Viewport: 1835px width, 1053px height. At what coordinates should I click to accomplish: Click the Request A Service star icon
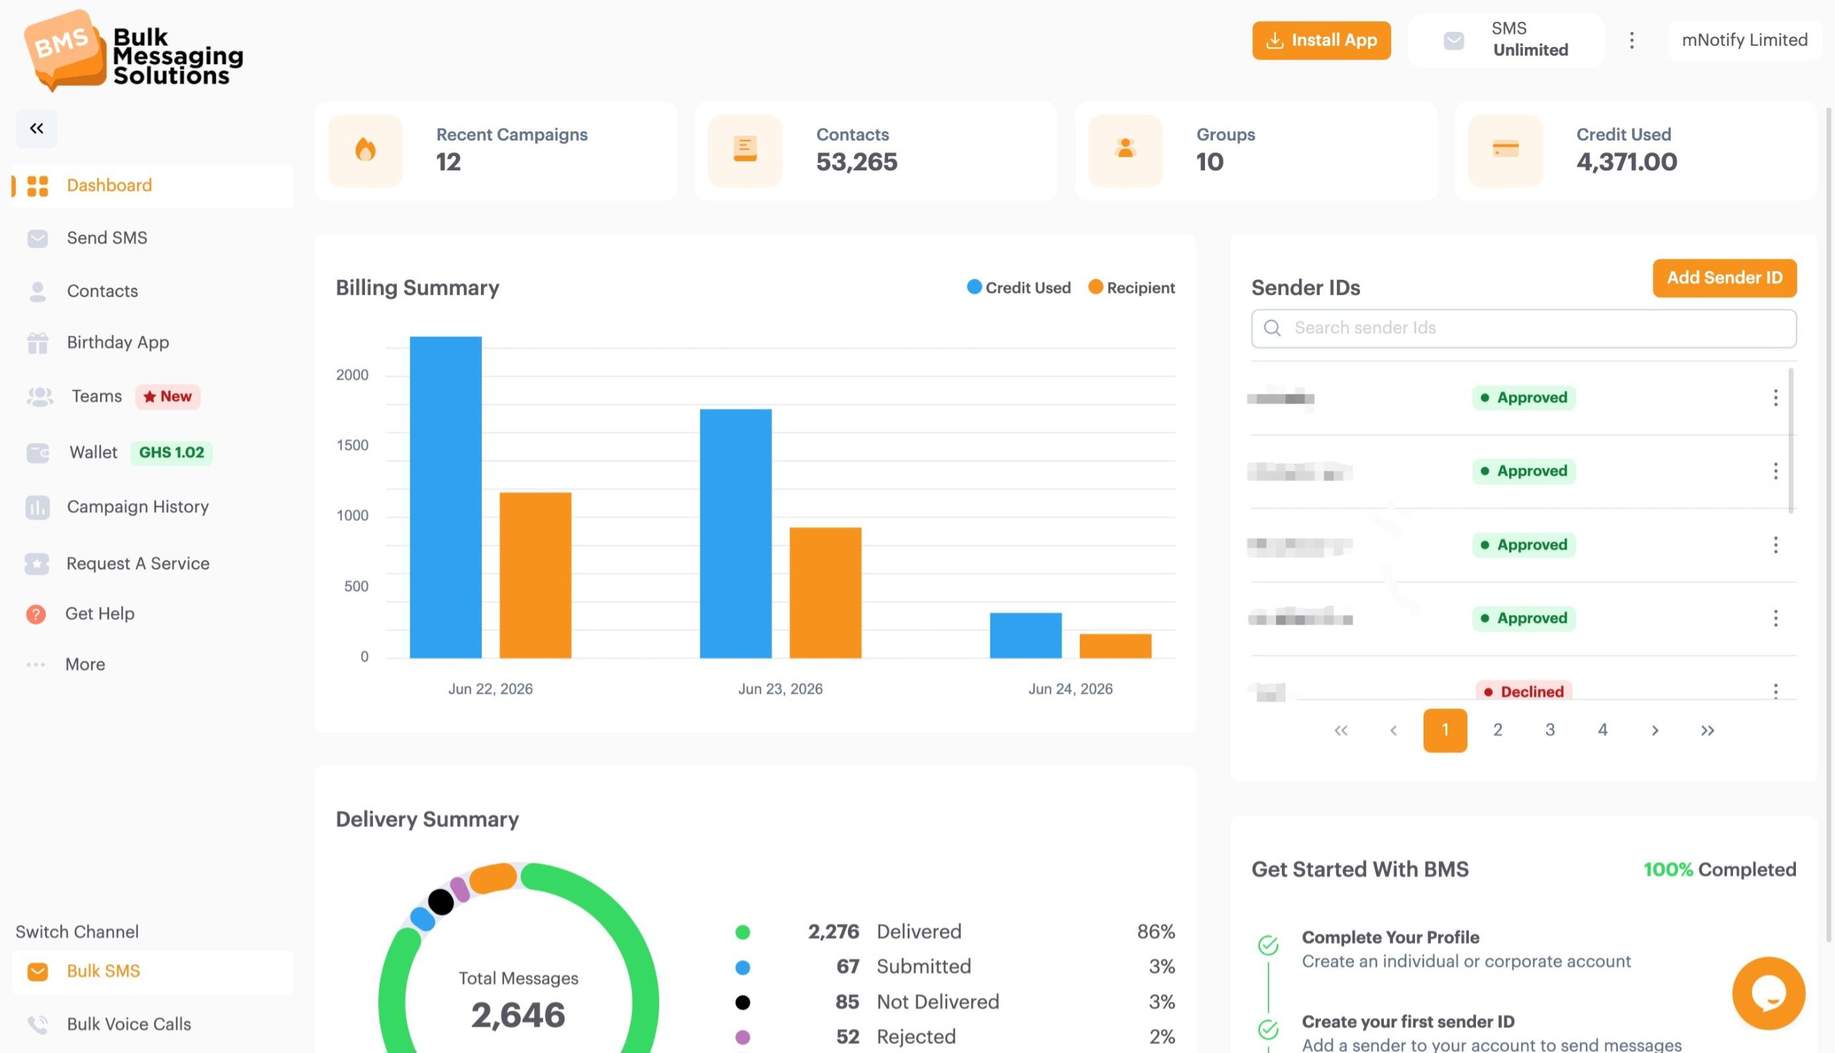(x=37, y=564)
